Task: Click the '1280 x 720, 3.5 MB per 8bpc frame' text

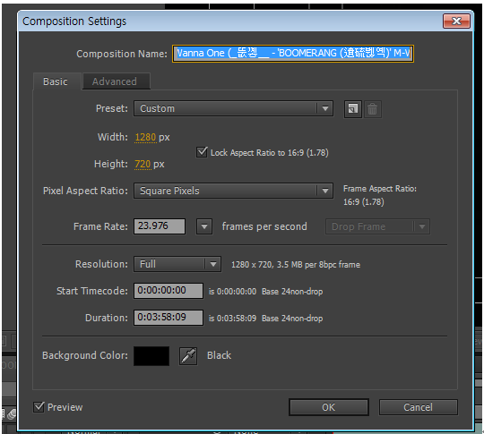Action: pyautogui.click(x=296, y=265)
